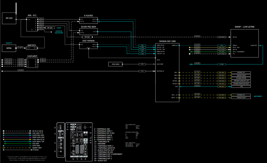Click the XANTECH label
This screenshot has height=163, width=267.
[x=32, y=45]
